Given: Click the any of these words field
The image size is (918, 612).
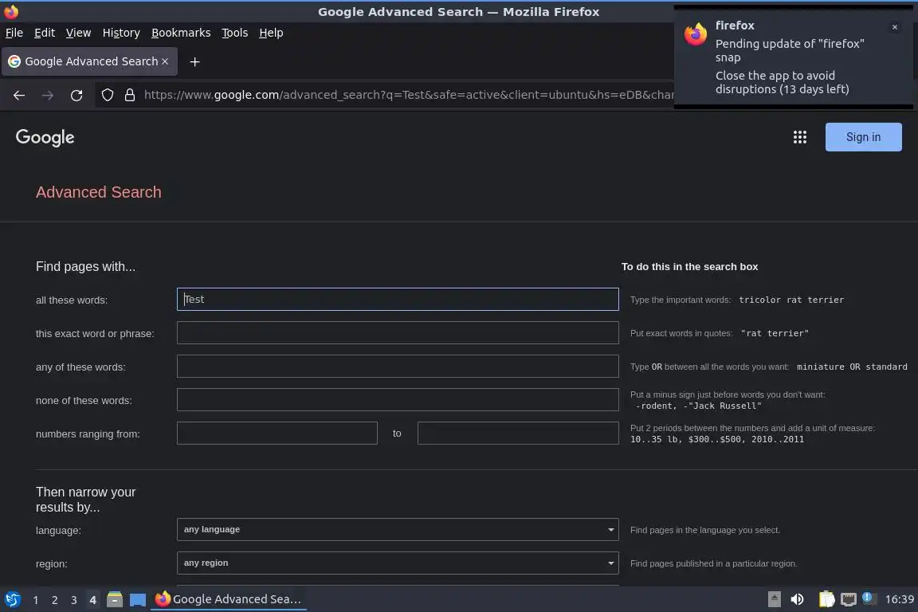Looking at the screenshot, I should [x=398, y=366].
